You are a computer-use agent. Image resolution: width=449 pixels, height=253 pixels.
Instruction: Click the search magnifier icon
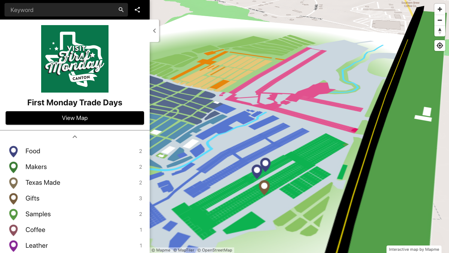point(121,10)
